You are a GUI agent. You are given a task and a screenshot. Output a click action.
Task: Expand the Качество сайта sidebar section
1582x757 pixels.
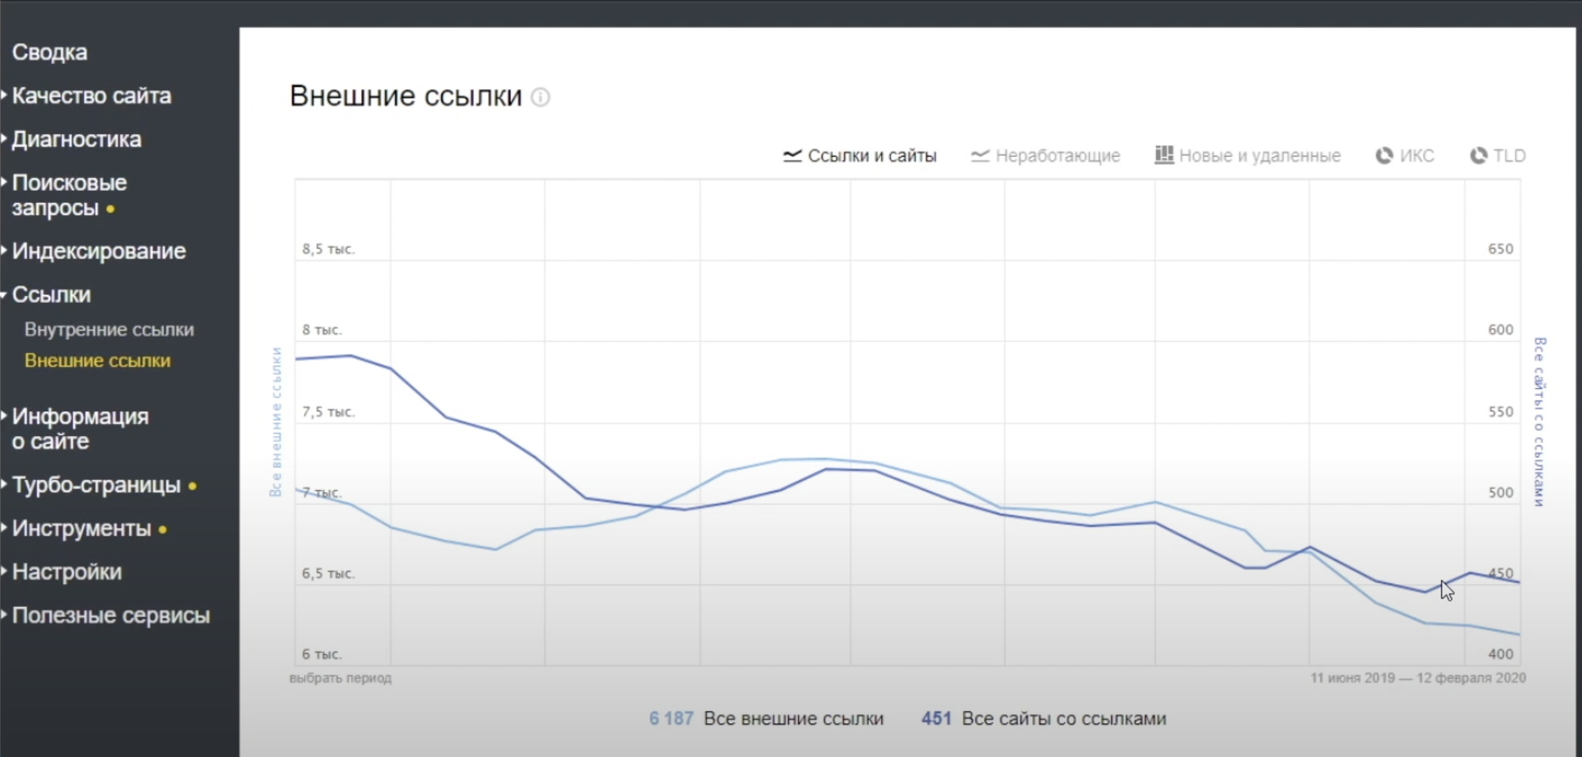(x=91, y=96)
